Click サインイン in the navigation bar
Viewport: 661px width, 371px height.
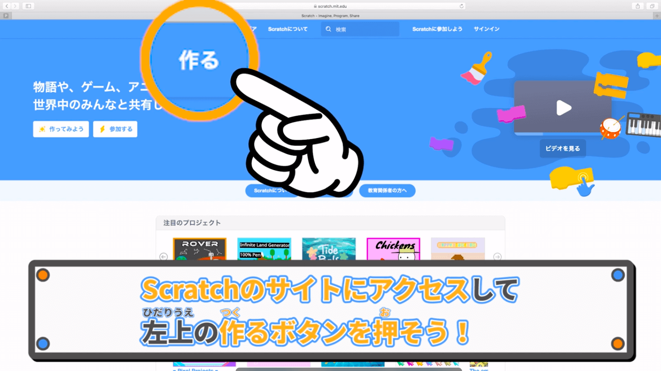click(x=487, y=29)
